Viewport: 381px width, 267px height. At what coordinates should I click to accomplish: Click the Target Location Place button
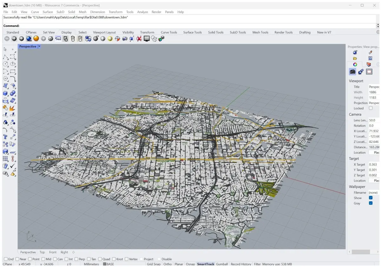[374, 181]
